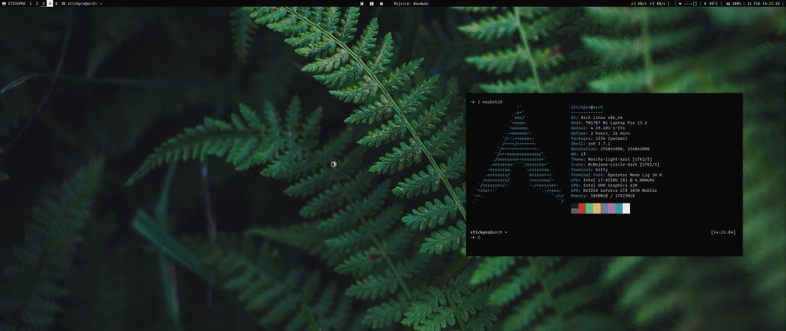Image resolution: width=786 pixels, height=331 pixels.
Task: Click the download speed indicator
Action: pyautogui.click(x=639, y=4)
